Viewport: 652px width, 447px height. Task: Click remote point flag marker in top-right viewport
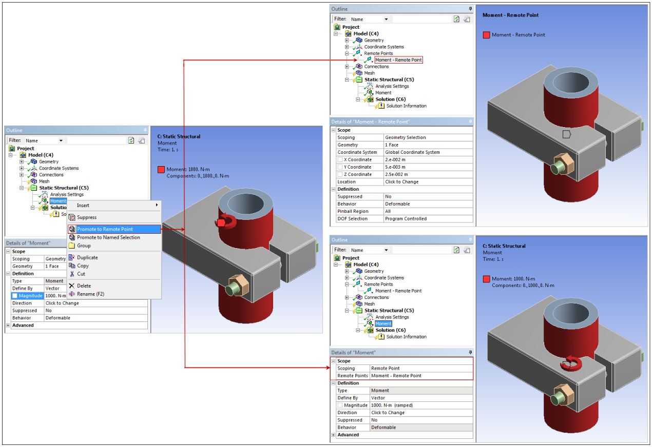pos(566,134)
